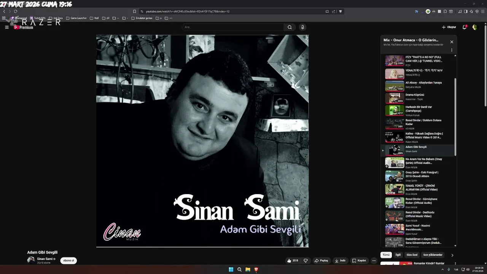
Task: Open the Job Docs bookmark folder
Action: click(56, 18)
